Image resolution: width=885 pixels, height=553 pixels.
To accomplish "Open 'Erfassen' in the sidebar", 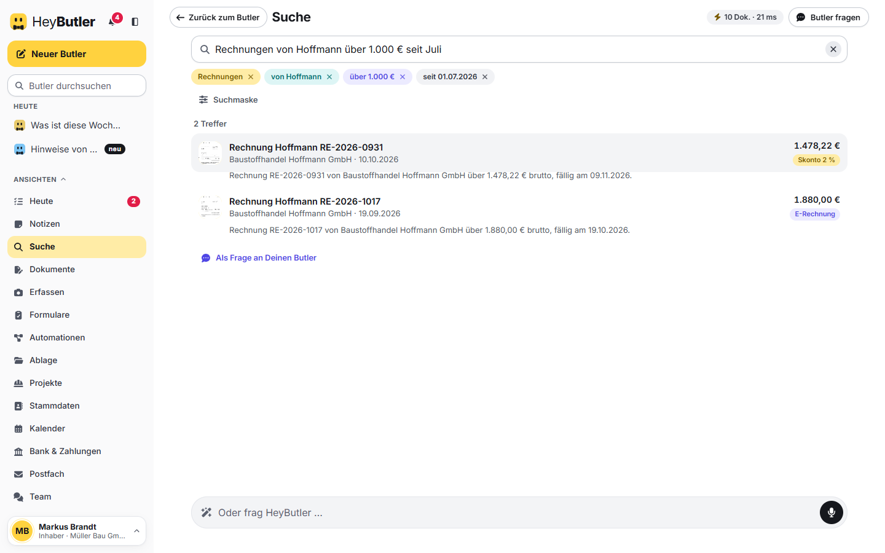I will point(77,292).
